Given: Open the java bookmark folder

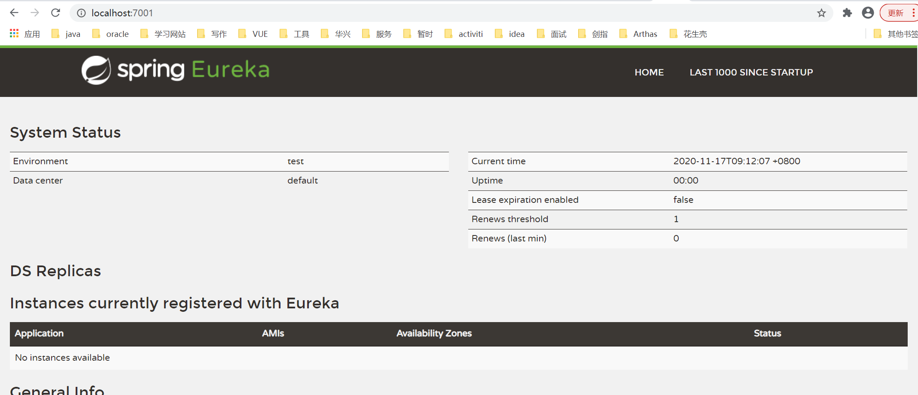Looking at the screenshot, I should 66,34.
